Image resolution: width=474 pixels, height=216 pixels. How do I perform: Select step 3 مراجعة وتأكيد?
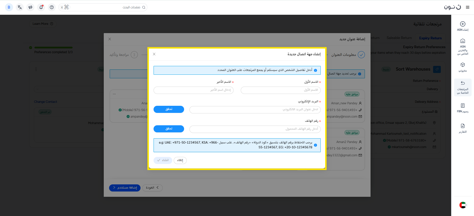click(x=123, y=55)
